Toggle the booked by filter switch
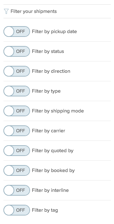The height and width of the screenshot is (224, 114). [17, 170]
